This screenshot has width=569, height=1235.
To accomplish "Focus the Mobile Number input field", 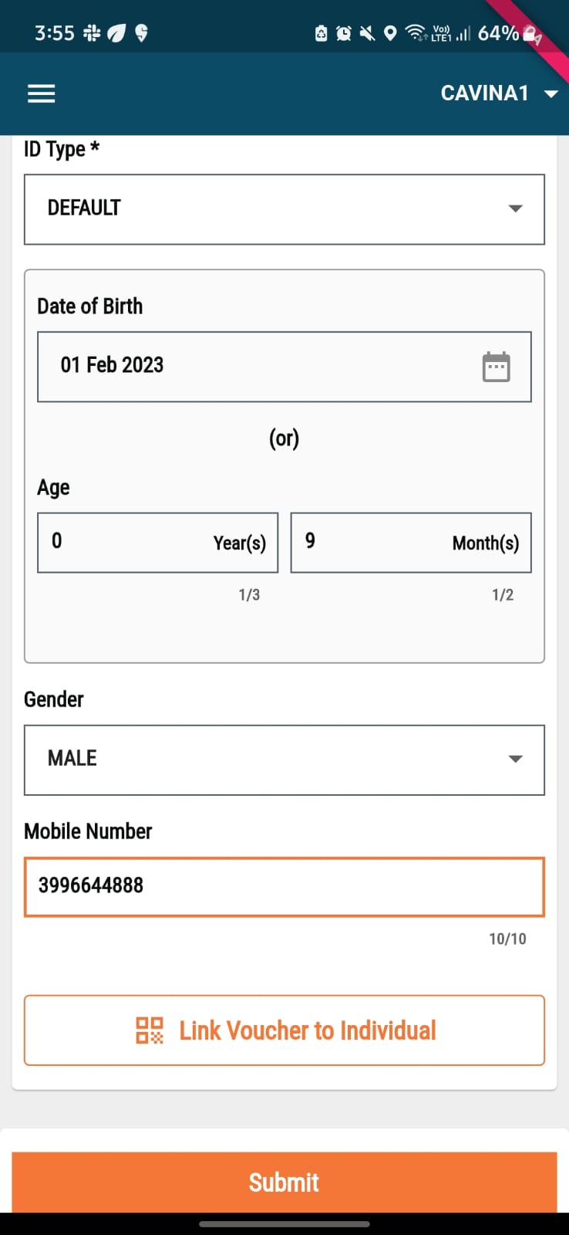I will pos(284,887).
